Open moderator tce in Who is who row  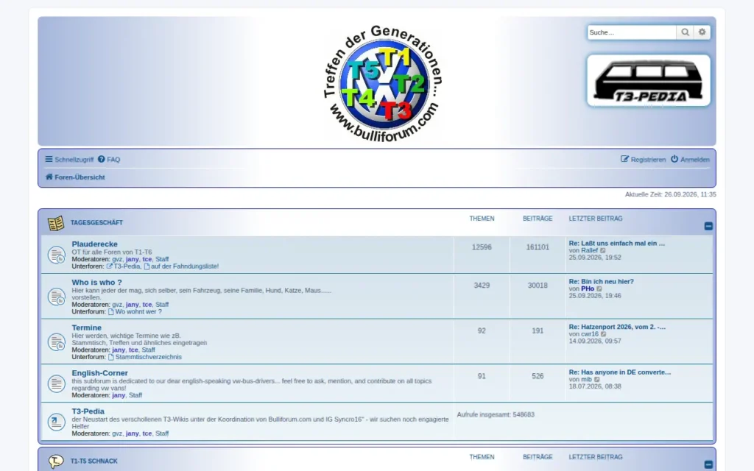tap(147, 304)
